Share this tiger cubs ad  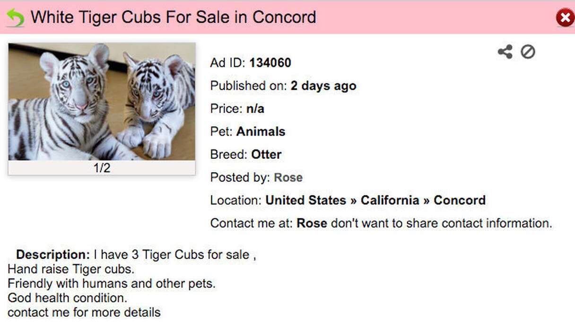pos(505,52)
